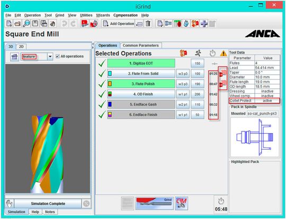This screenshot has width=286, height=219.
Task: Click the Save As double-disk icon
Action: (x=44, y=24)
